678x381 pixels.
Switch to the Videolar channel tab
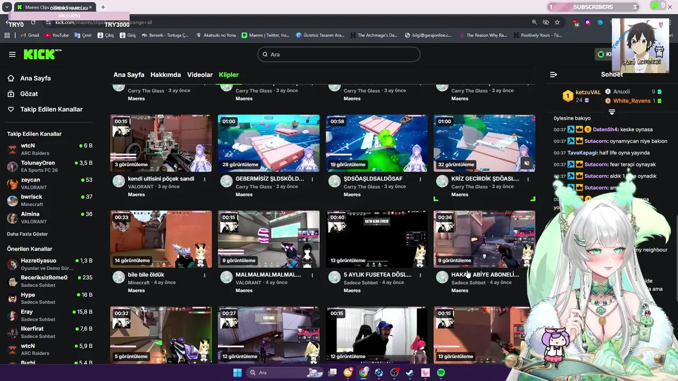pyautogui.click(x=200, y=75)
